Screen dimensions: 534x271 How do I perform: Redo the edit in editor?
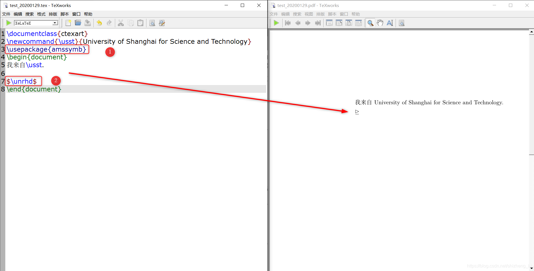pyautogui.click(x=109, y=23)
